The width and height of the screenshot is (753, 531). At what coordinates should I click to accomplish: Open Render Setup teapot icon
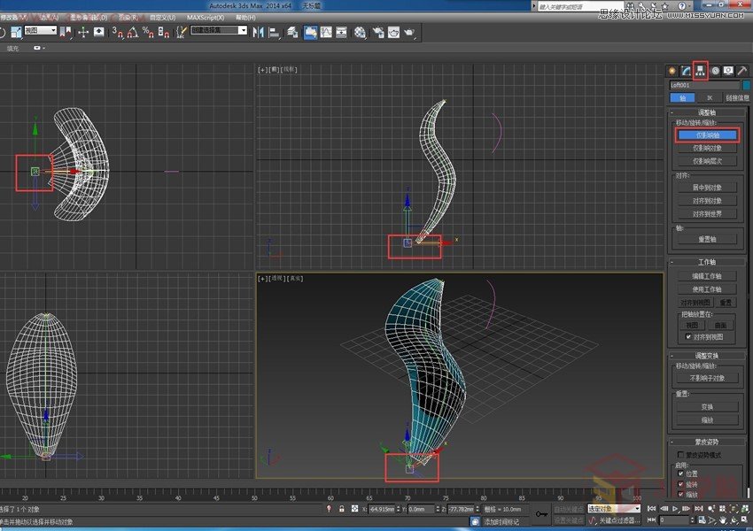[378, 32]
